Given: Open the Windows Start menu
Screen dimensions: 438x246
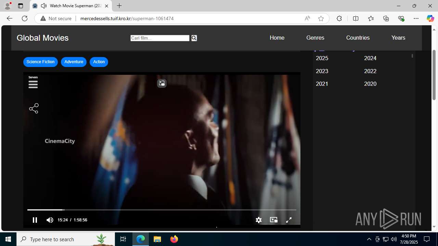Looking at the screenshot, I should tap(8, 239).
